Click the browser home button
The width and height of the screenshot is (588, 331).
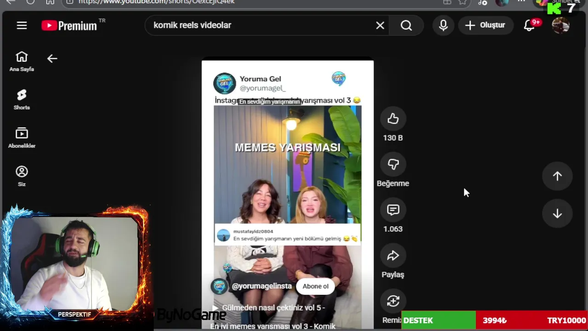[x=50, y=2]
